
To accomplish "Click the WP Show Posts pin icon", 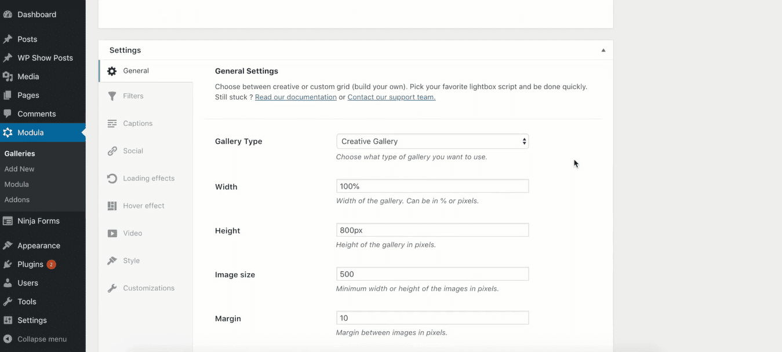I will tap(8, 58).
